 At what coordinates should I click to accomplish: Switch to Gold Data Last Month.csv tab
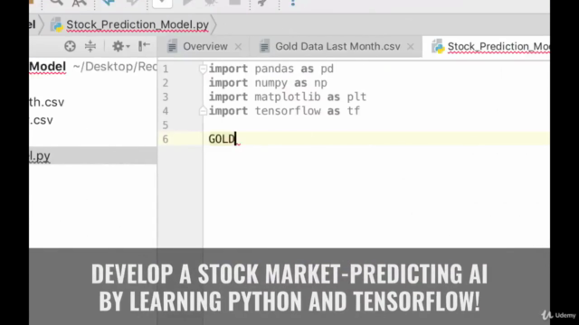pyautogui.click(x=337, y=47)
